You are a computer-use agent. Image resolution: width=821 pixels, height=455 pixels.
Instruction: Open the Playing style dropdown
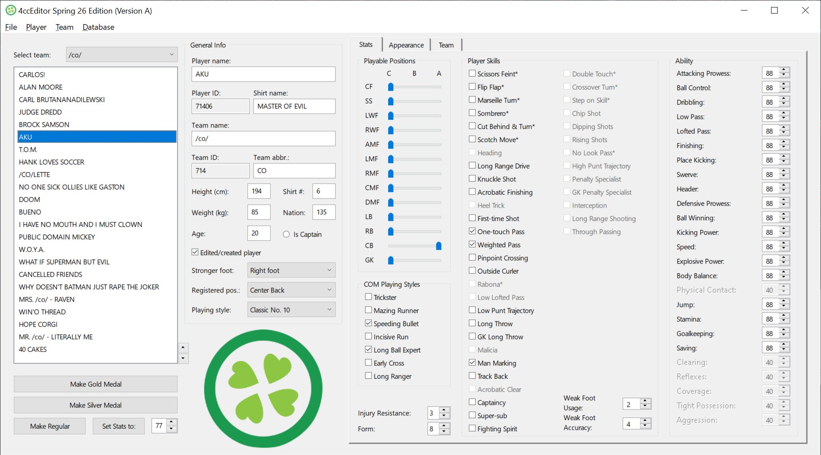[x=291, y=310]
